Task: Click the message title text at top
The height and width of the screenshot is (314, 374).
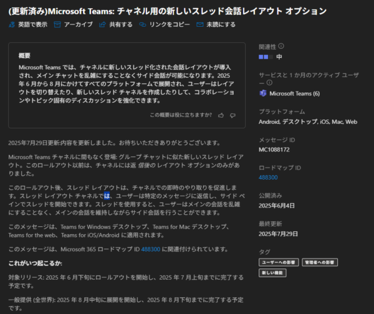Action: (x=168, y=11)
